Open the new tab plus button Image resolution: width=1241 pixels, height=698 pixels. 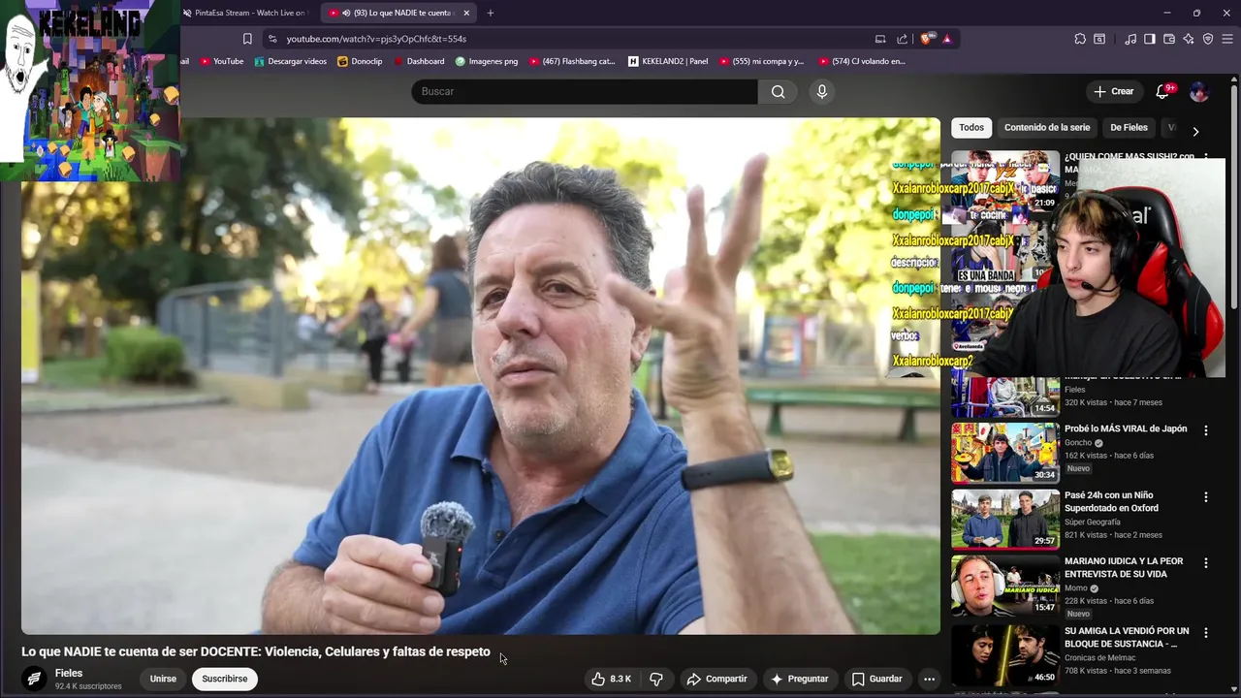pos(491,13)
